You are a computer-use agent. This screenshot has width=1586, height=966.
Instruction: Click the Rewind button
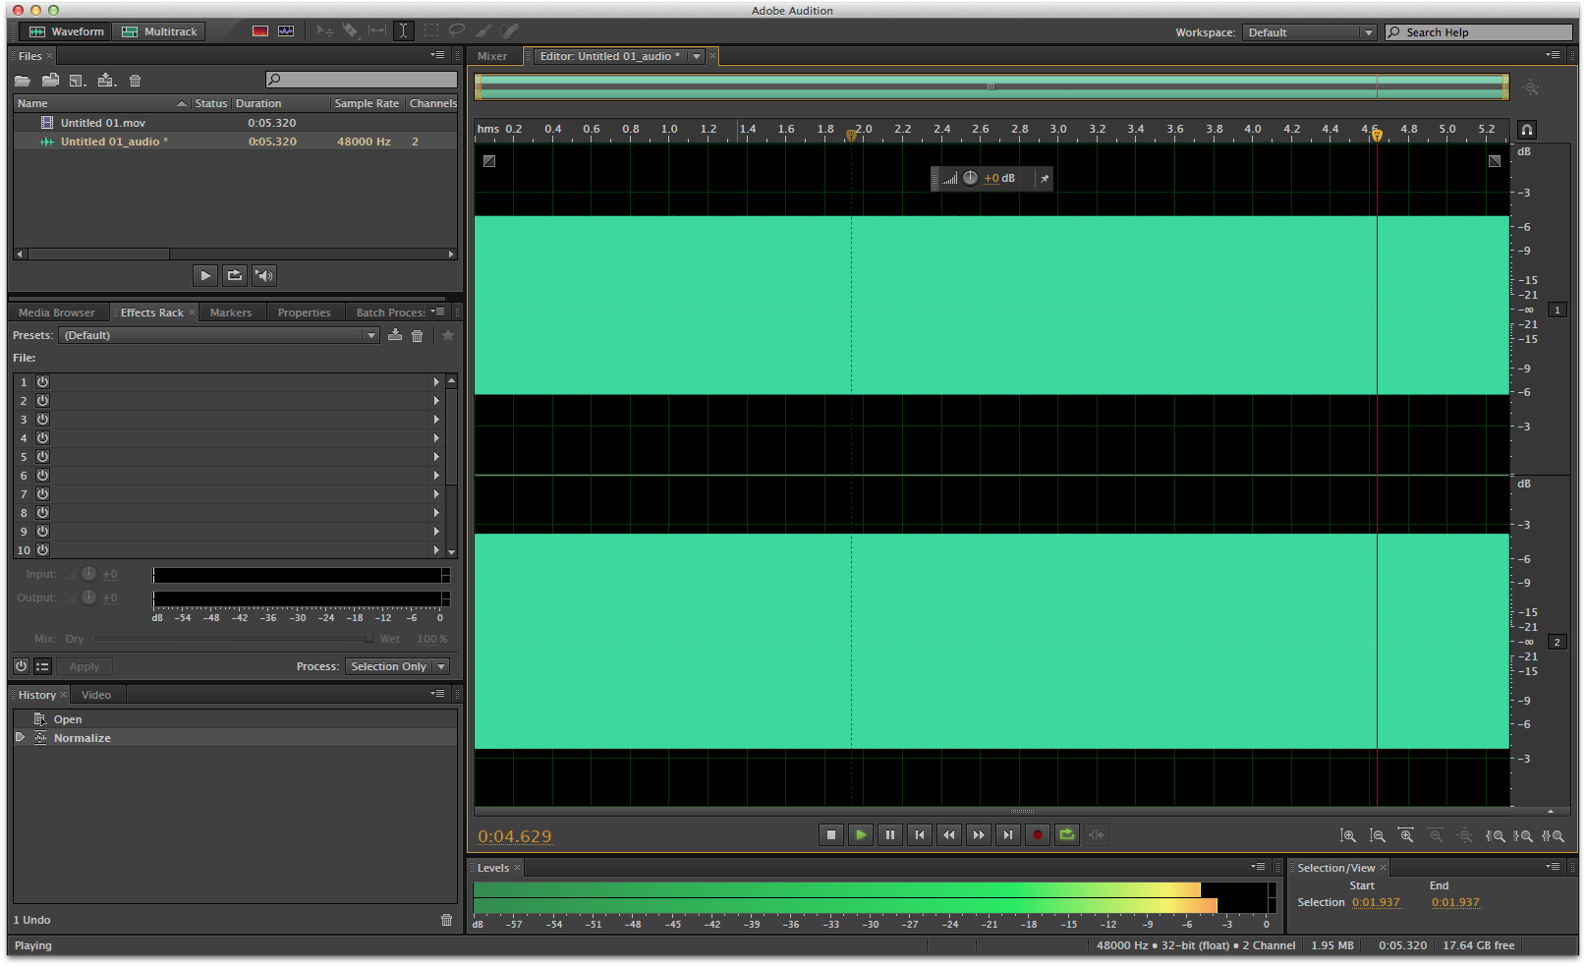(x=949, y=835)
